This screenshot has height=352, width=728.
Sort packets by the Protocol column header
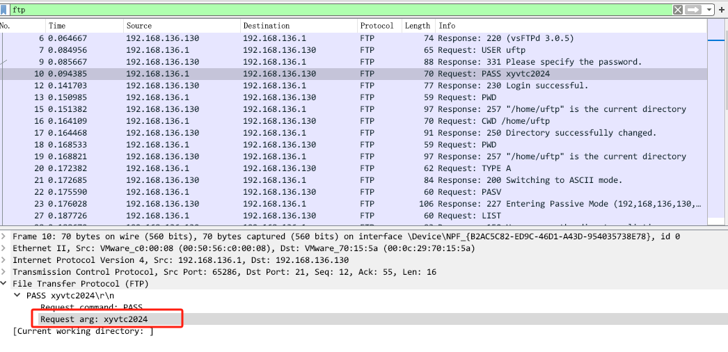point(377,26)
